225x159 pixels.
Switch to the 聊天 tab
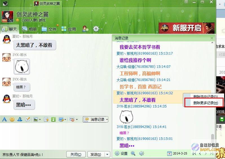[10, 29]
